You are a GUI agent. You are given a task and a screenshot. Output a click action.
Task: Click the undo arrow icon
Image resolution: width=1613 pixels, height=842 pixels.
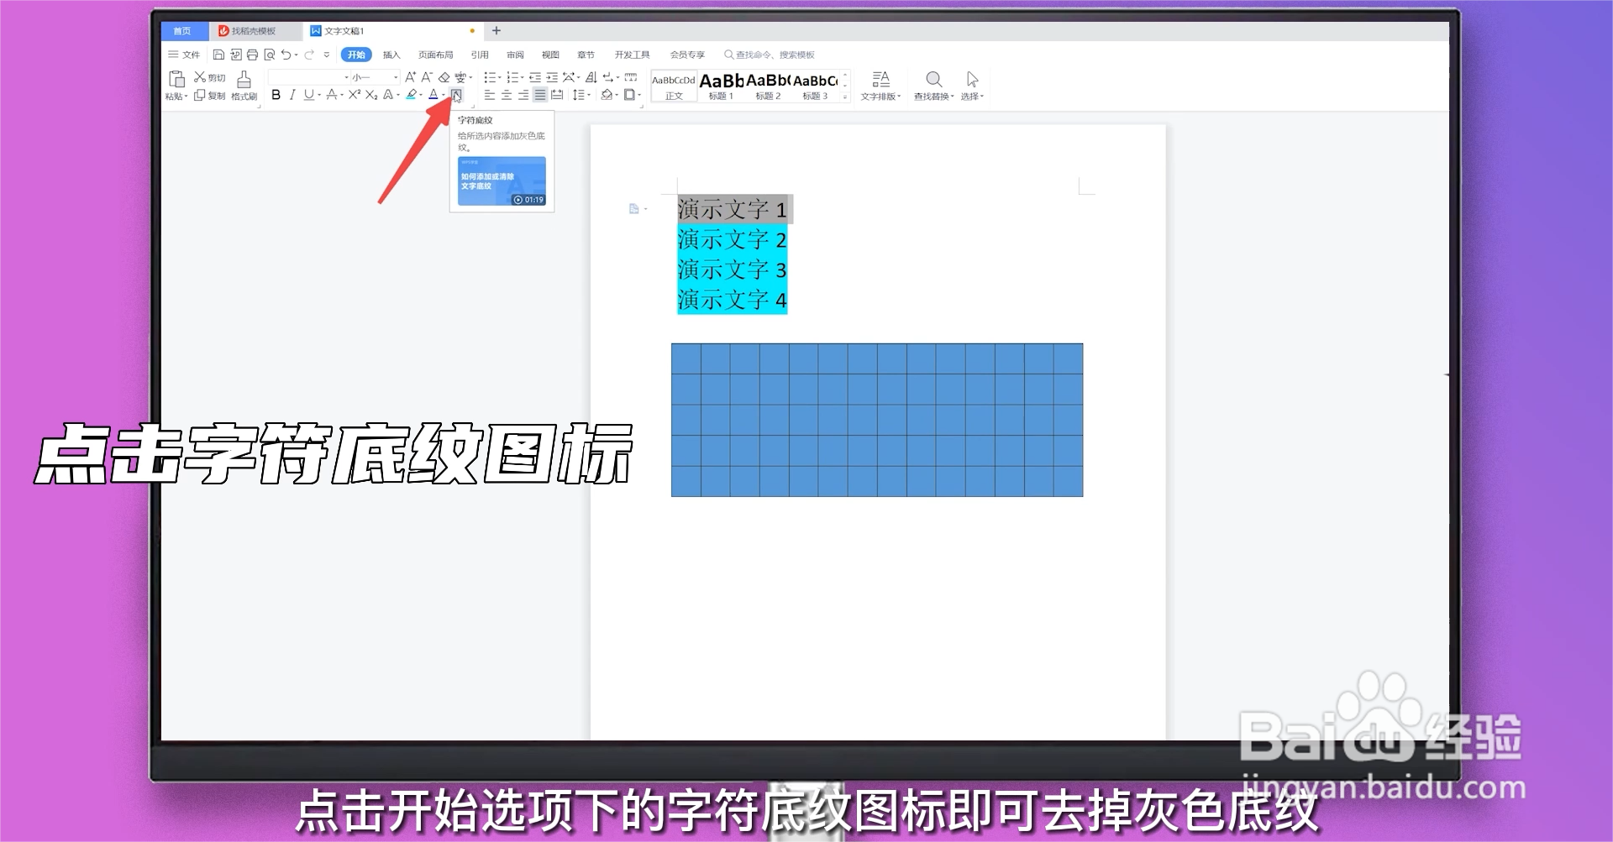pos(286,55)
